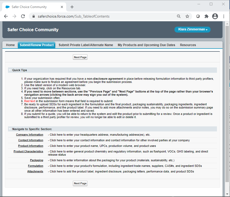This screenshot has height=197, width=230.
Task: Collapse the Navigate to Specific Section panel
Action: pos(10,129)
